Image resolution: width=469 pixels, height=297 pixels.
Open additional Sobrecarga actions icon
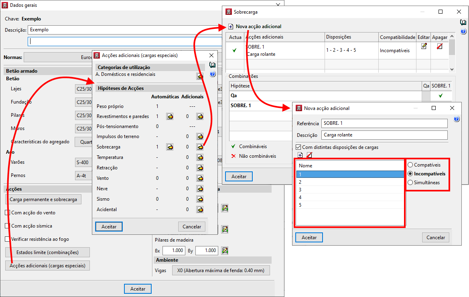coord(199,147)
